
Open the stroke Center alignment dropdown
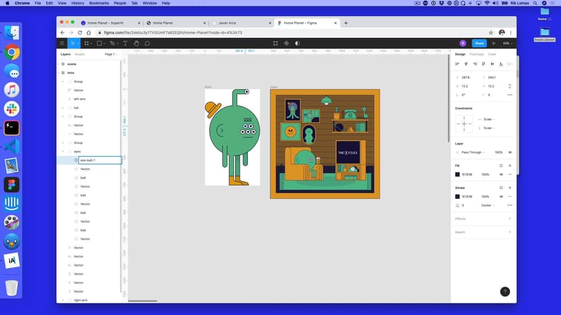[486, 205]
